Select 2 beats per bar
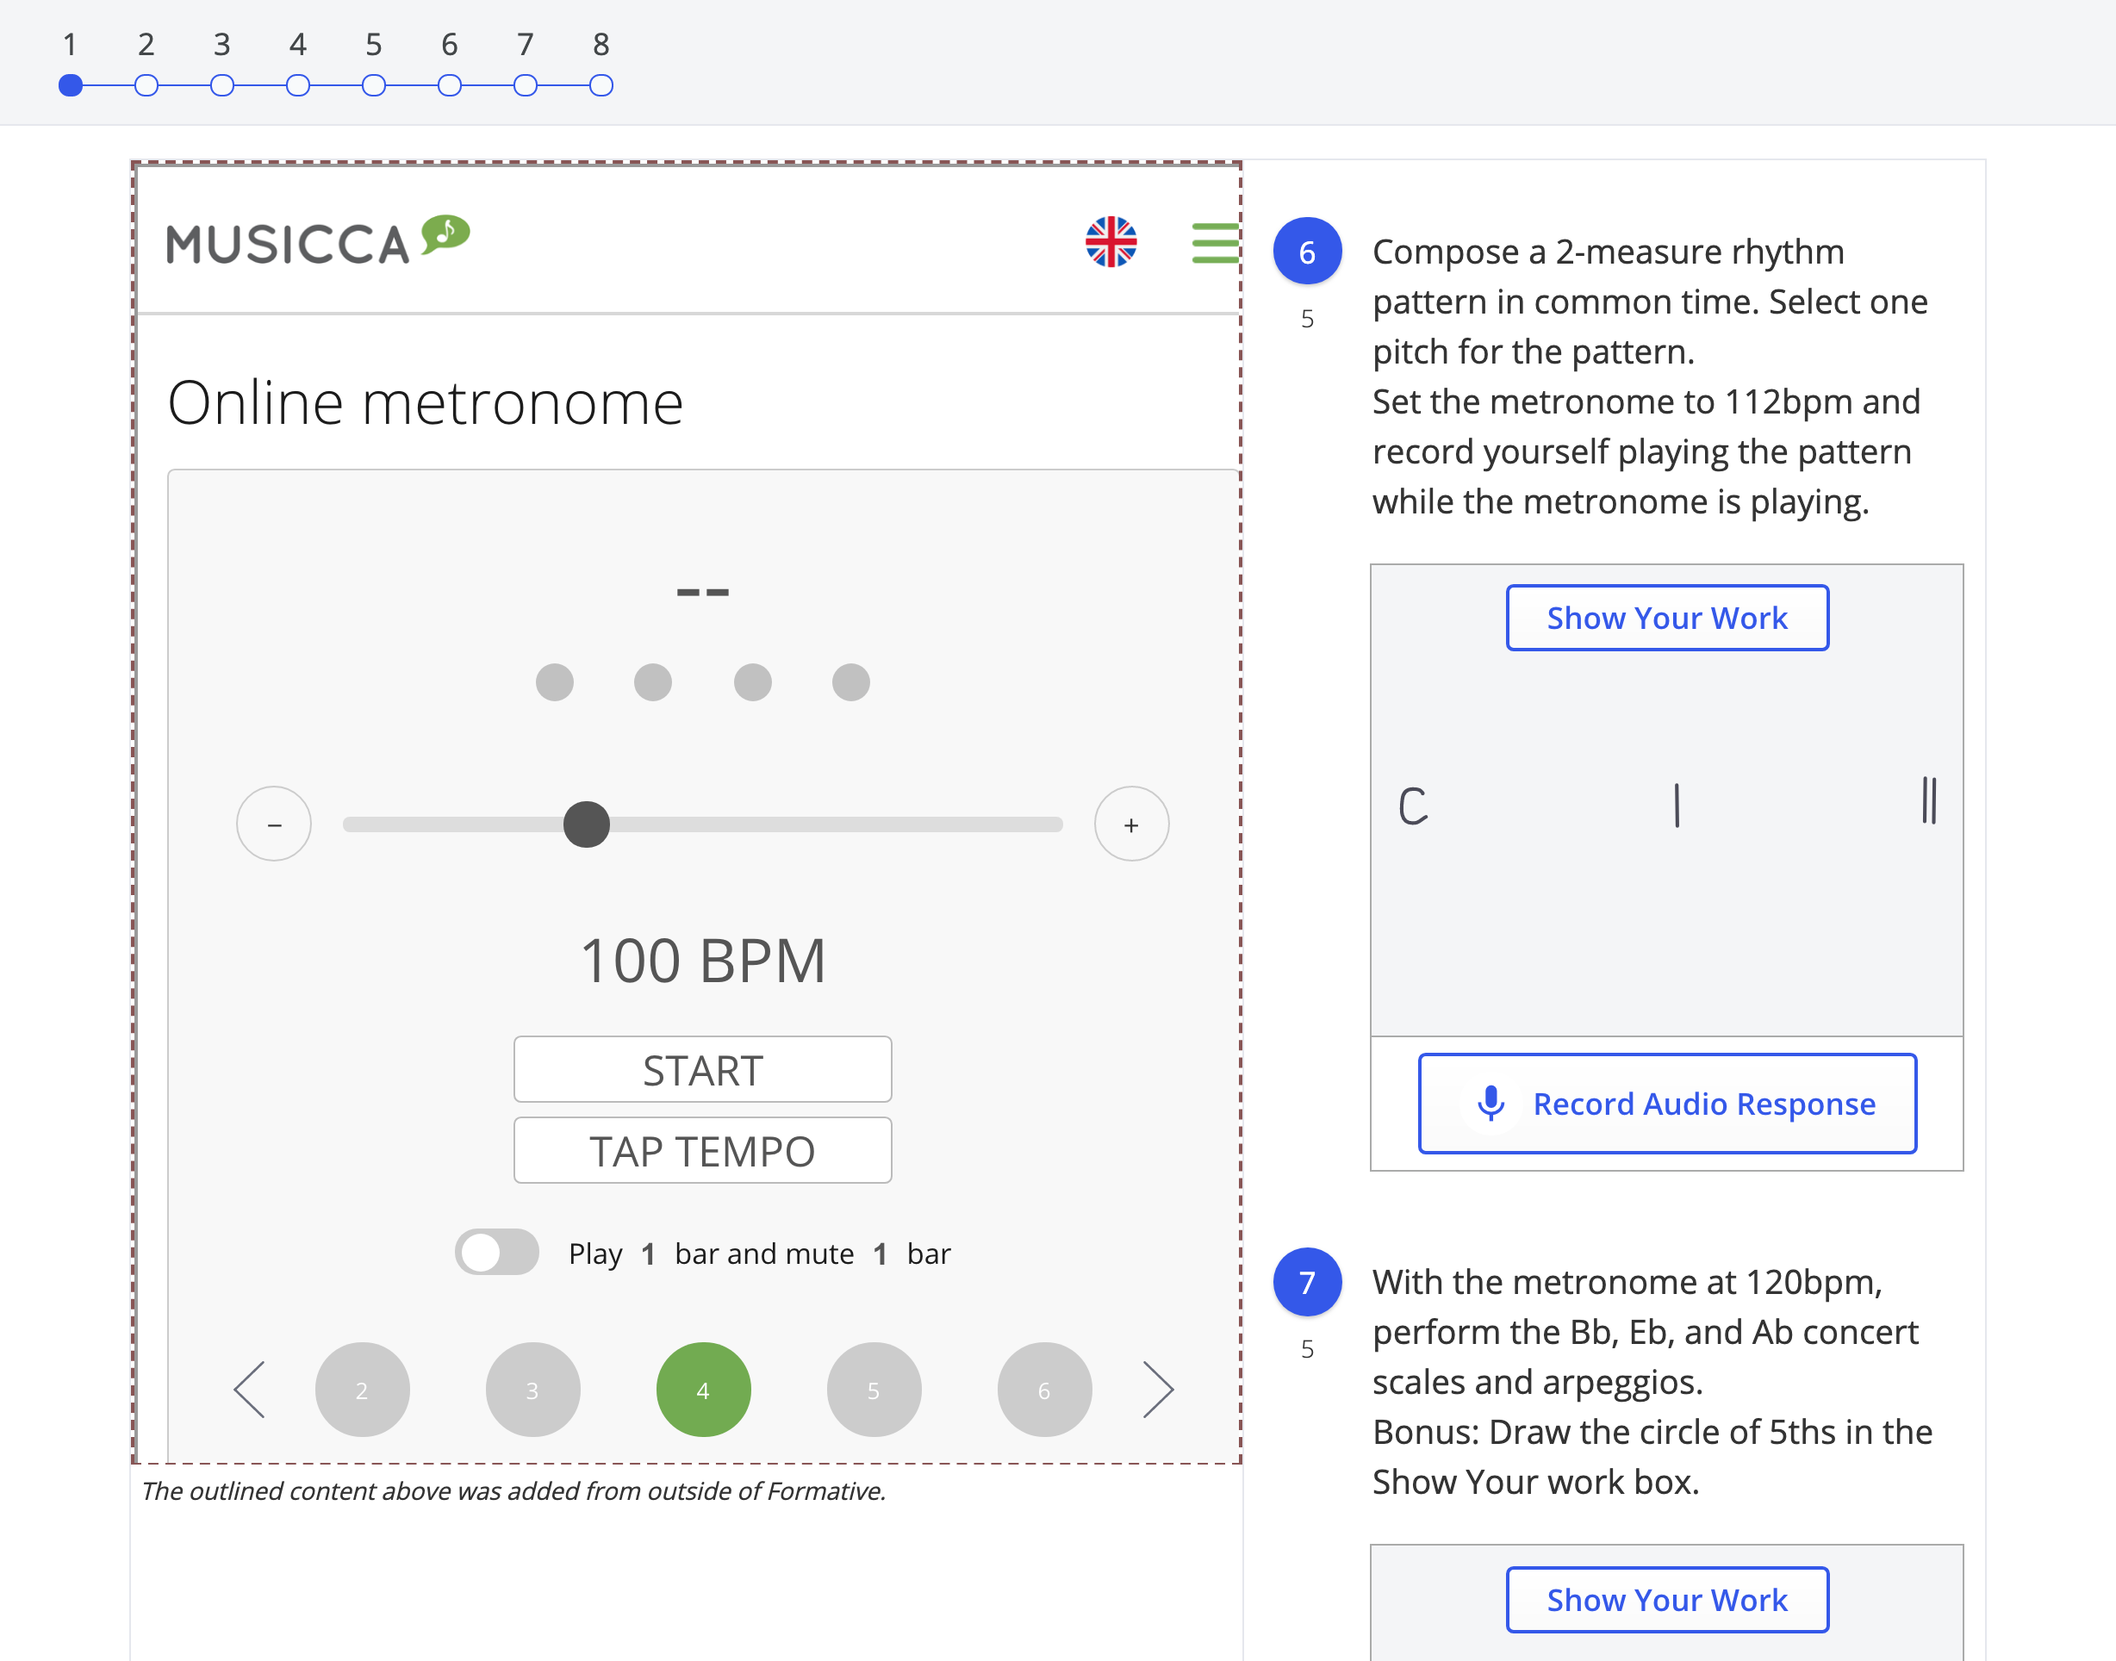Viewport: 2116px width, 1661px height. [362, 1390]
